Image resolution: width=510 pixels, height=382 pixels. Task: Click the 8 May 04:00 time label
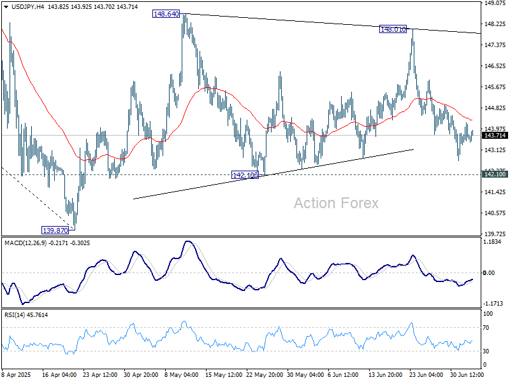(x=182, y=374)
